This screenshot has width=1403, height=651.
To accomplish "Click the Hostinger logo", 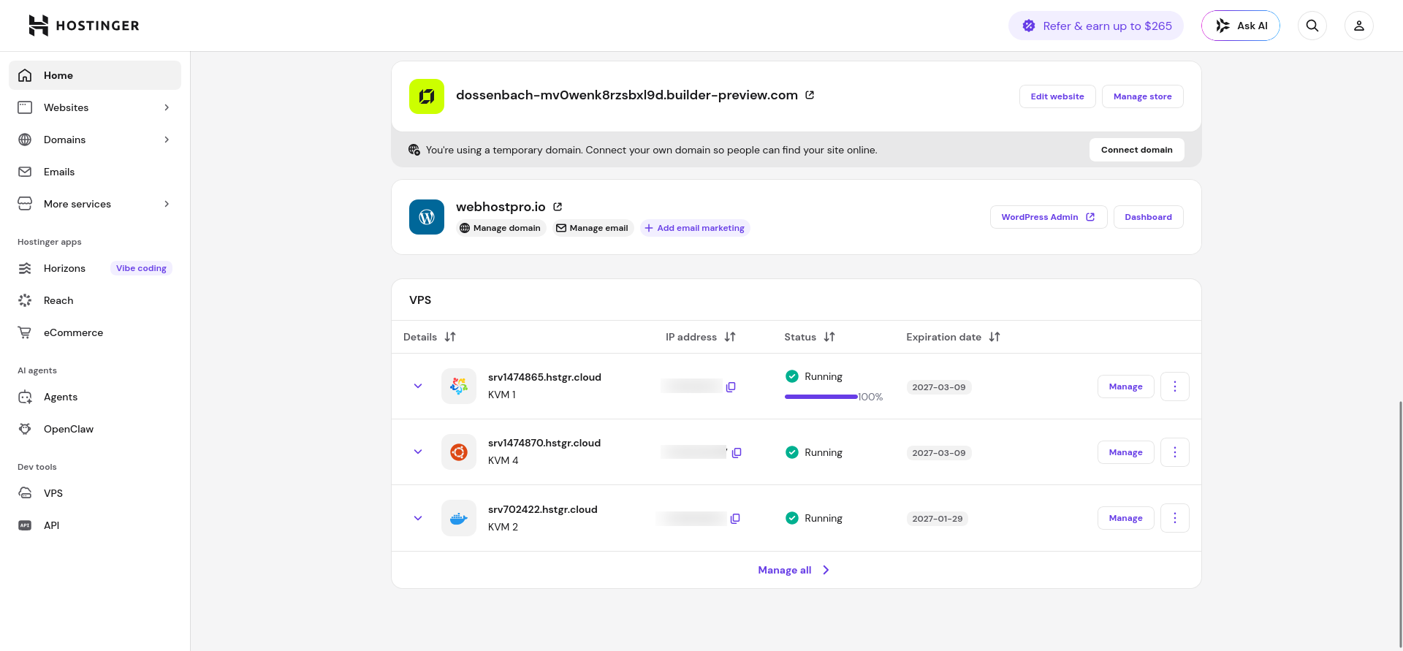I will [x=84, y=26].
